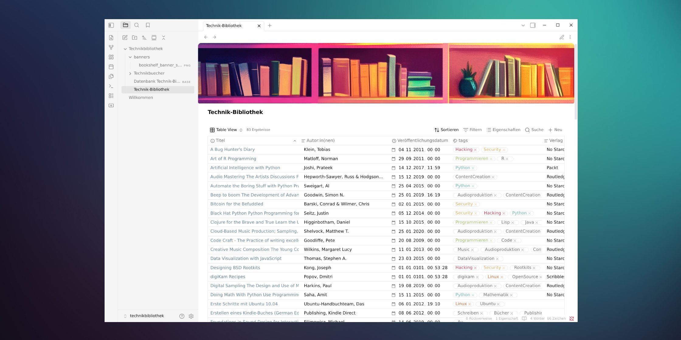Open the A Bug Hunter's Diary link

233,150
